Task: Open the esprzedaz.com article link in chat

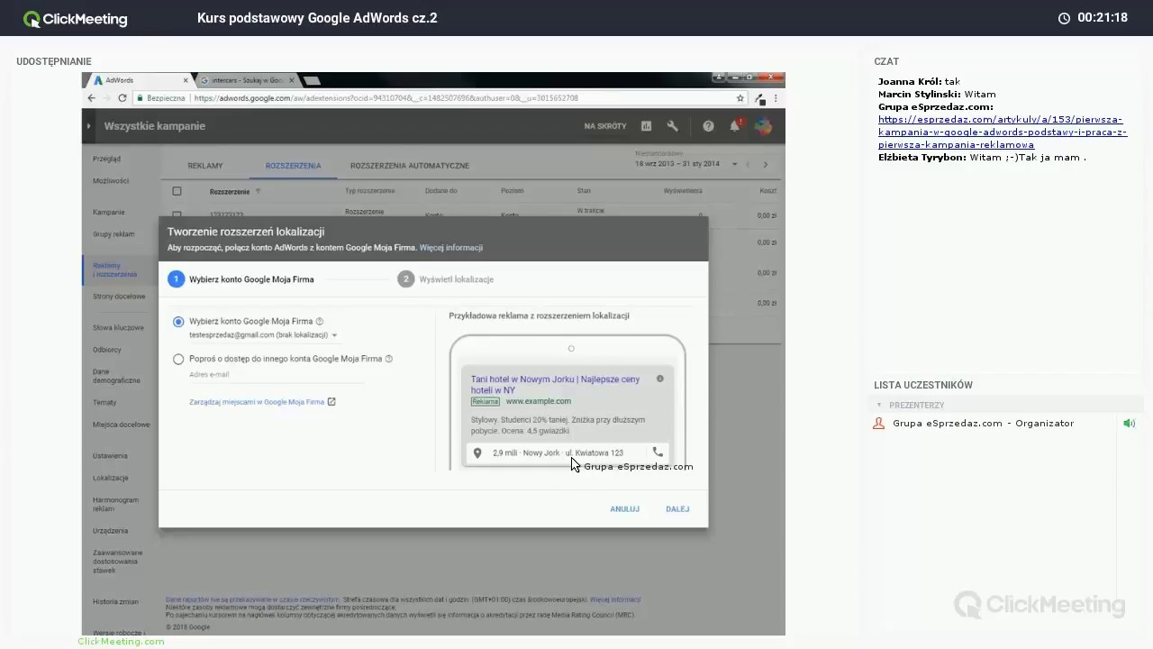Action: coord(1003,132)
